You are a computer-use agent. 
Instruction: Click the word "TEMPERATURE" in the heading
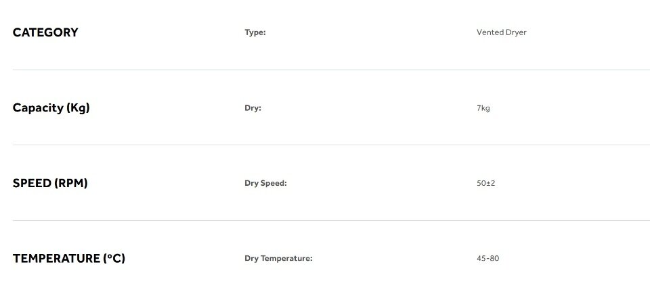coord(56,259)
